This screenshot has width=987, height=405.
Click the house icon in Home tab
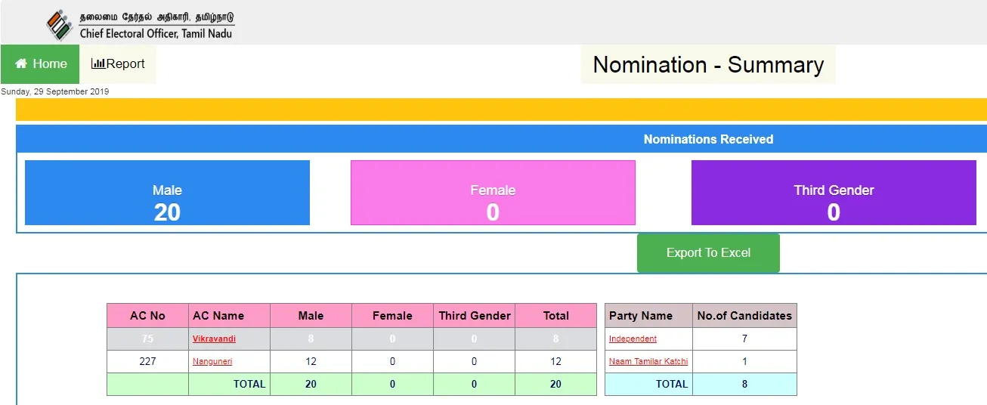click(21, 64)
